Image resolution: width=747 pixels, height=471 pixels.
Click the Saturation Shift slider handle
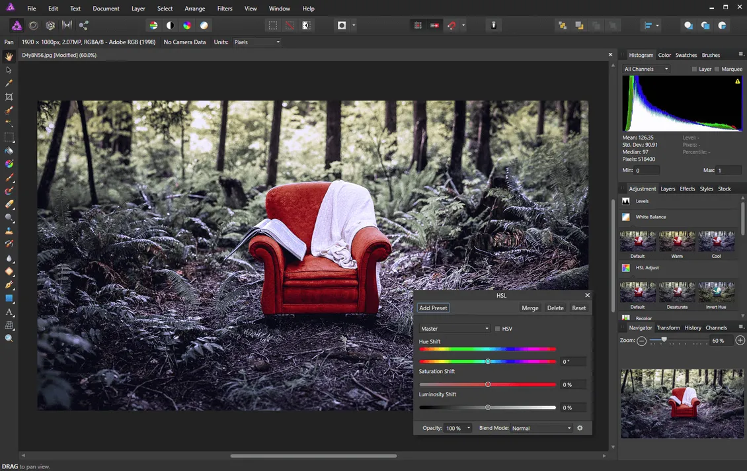coord(488,384)
